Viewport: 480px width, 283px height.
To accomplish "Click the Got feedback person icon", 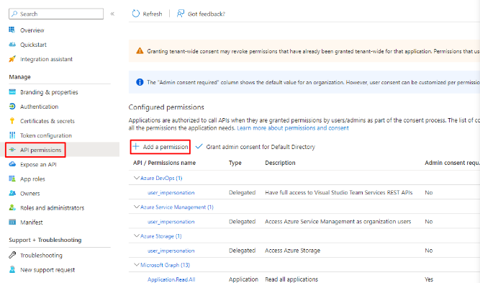I will pos(181,14).
